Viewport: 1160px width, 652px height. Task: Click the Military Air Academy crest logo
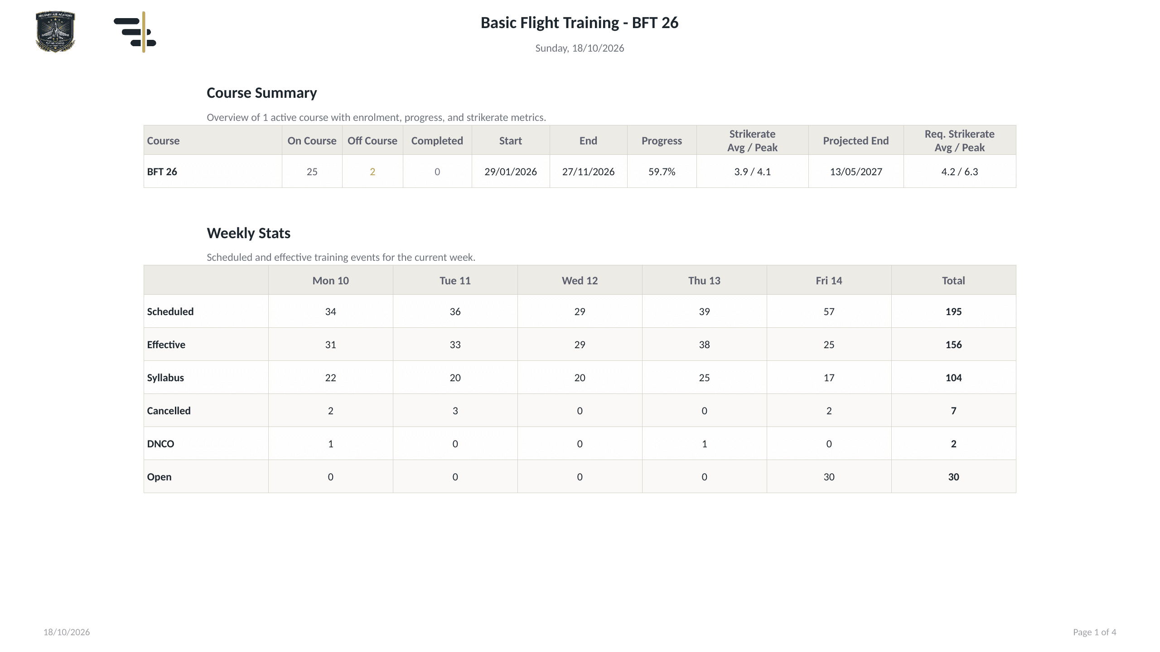pos(55,32)
